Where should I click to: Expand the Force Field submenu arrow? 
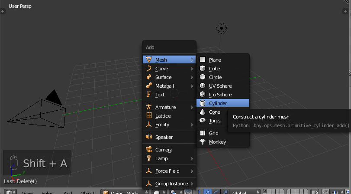(x=192, y=171)
